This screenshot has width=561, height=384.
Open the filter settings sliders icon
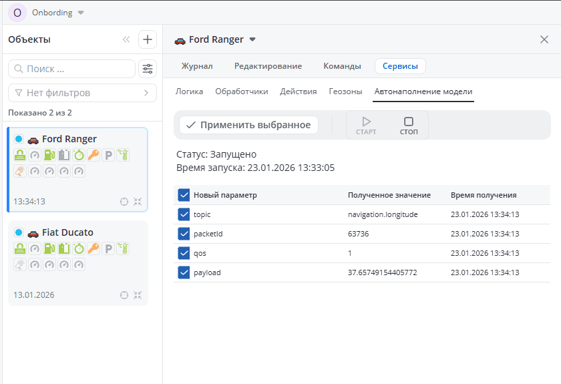pos(148,69)
